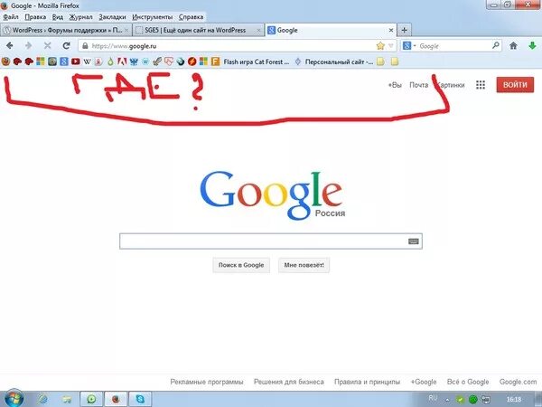Click the RU language indicator
The height and width of the screenshot is (407, 542).
pos(433,398)
